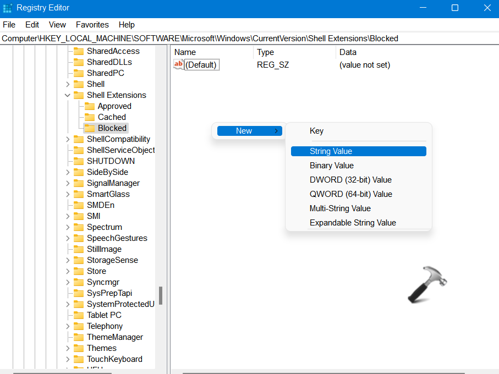The image size is (499, 374).
Task: Open the New submenu item
Action: (x=249, y=131)
